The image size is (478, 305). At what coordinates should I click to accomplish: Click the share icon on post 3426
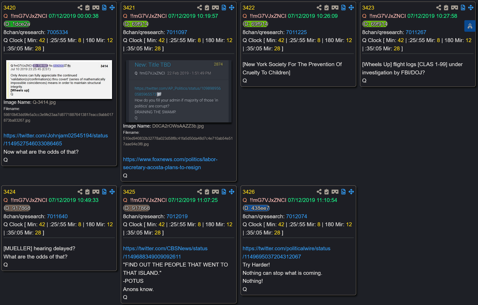(319, 192)
